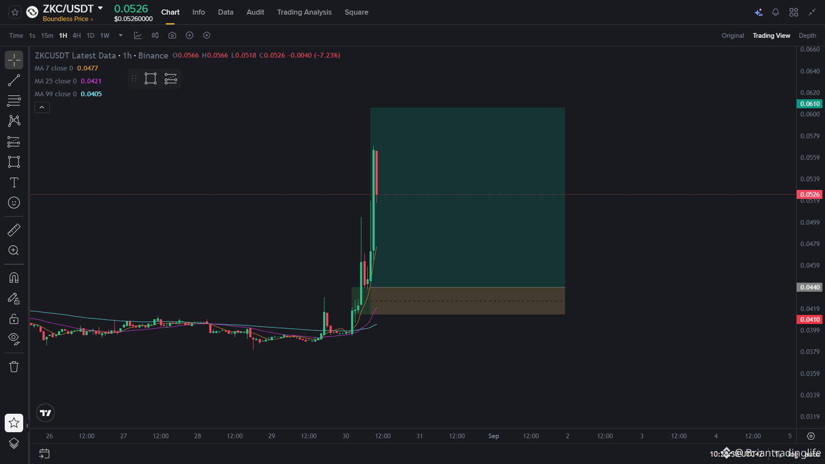Image resolution: width=825 pixels, height=464 pixels.
Task: Click the 0.0410 stop price label
Action: (810, 320)
